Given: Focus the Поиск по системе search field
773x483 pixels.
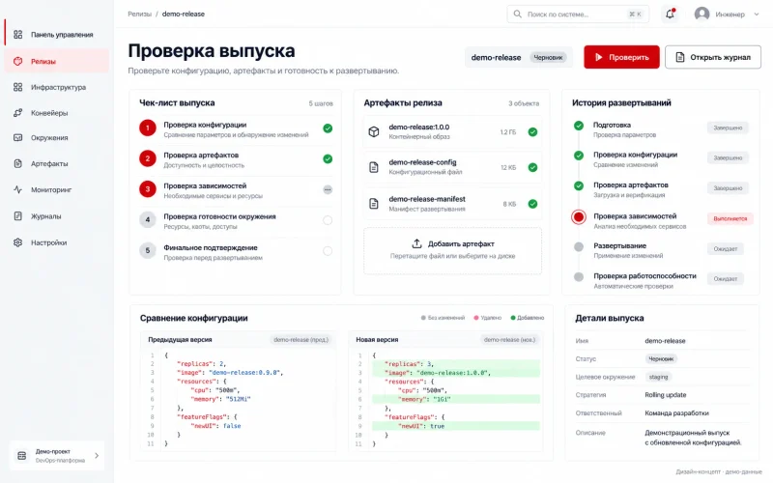Looking at the screenshot, I should pyautogui.click(x=578, y=14).
